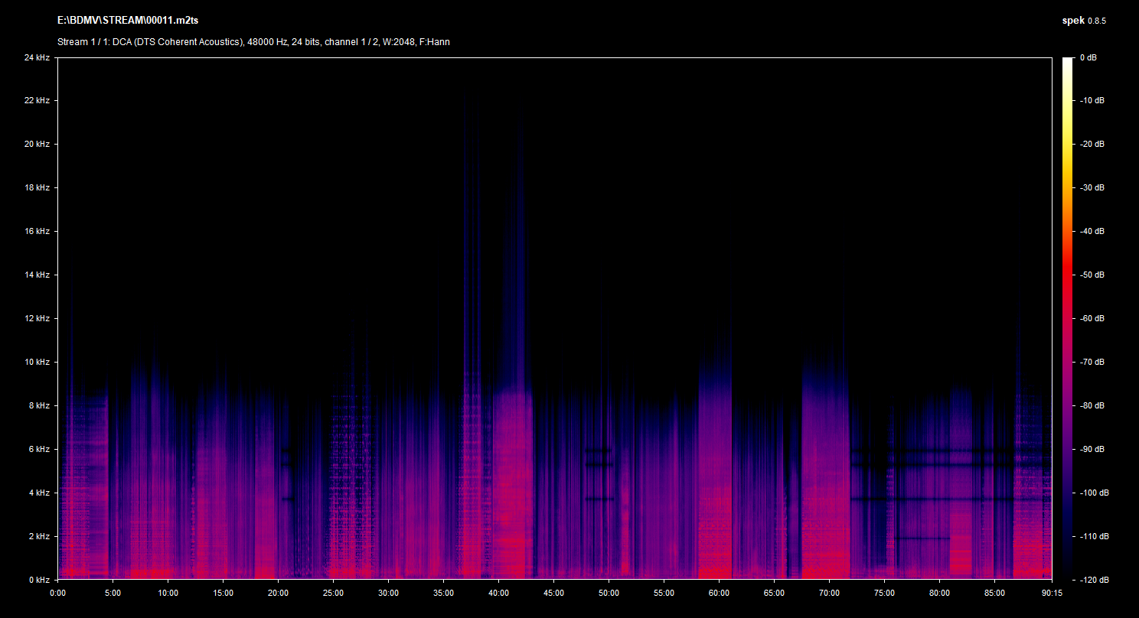The width and height of the screenshot is (1139, 618).
Task: Select the -120 dB scale label
Action: click(1092, 580)
